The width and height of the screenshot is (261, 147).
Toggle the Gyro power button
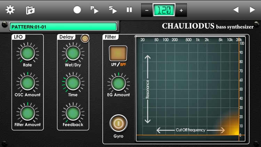(118, 123)
